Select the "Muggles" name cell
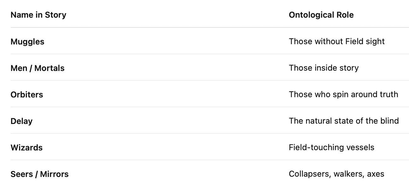 pyautogui.click(x=27, y=42)
